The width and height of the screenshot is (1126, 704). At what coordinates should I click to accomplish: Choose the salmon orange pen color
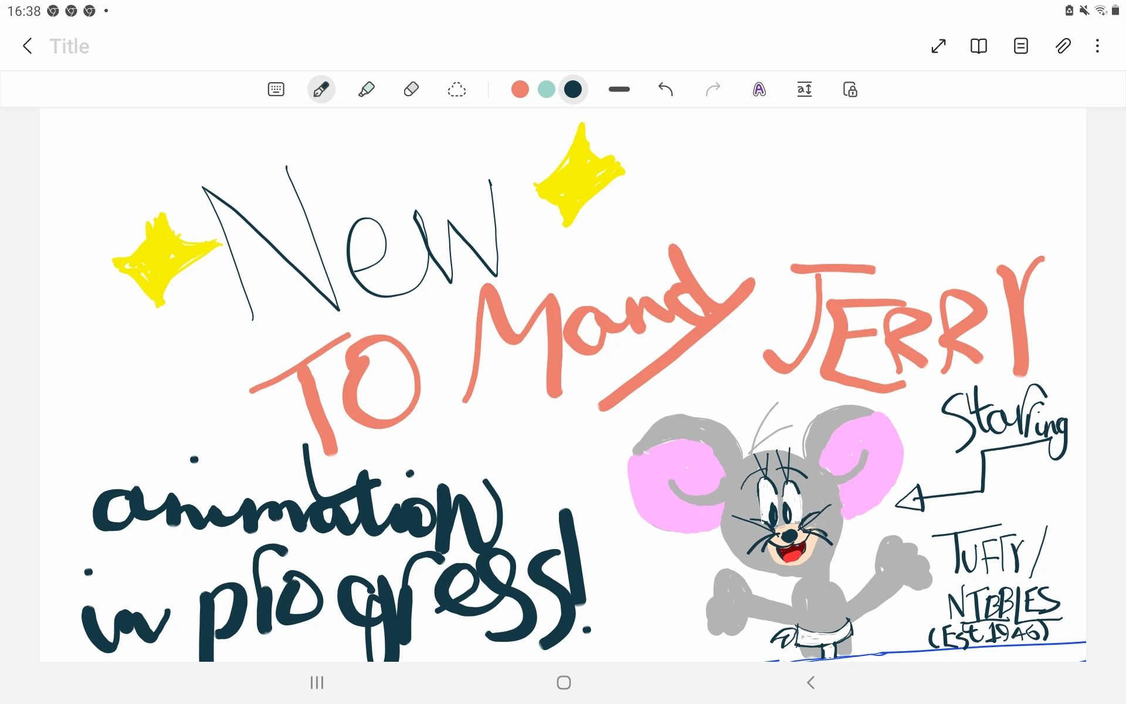tap(520, 89)
